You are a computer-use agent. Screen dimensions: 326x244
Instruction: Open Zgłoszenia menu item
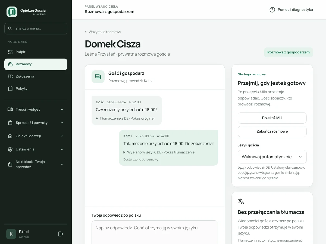36,76
